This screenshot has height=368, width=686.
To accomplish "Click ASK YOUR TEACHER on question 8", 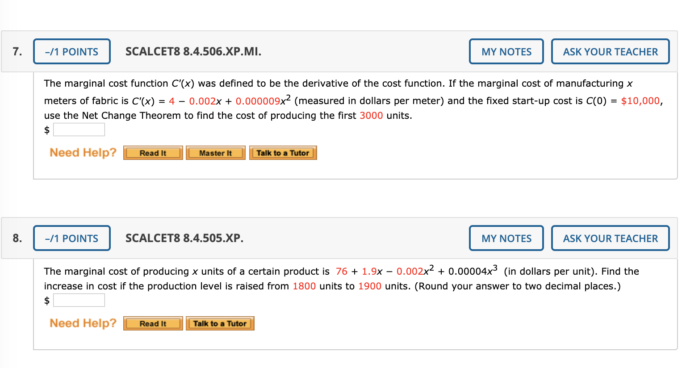I will (x=610, y=238).
